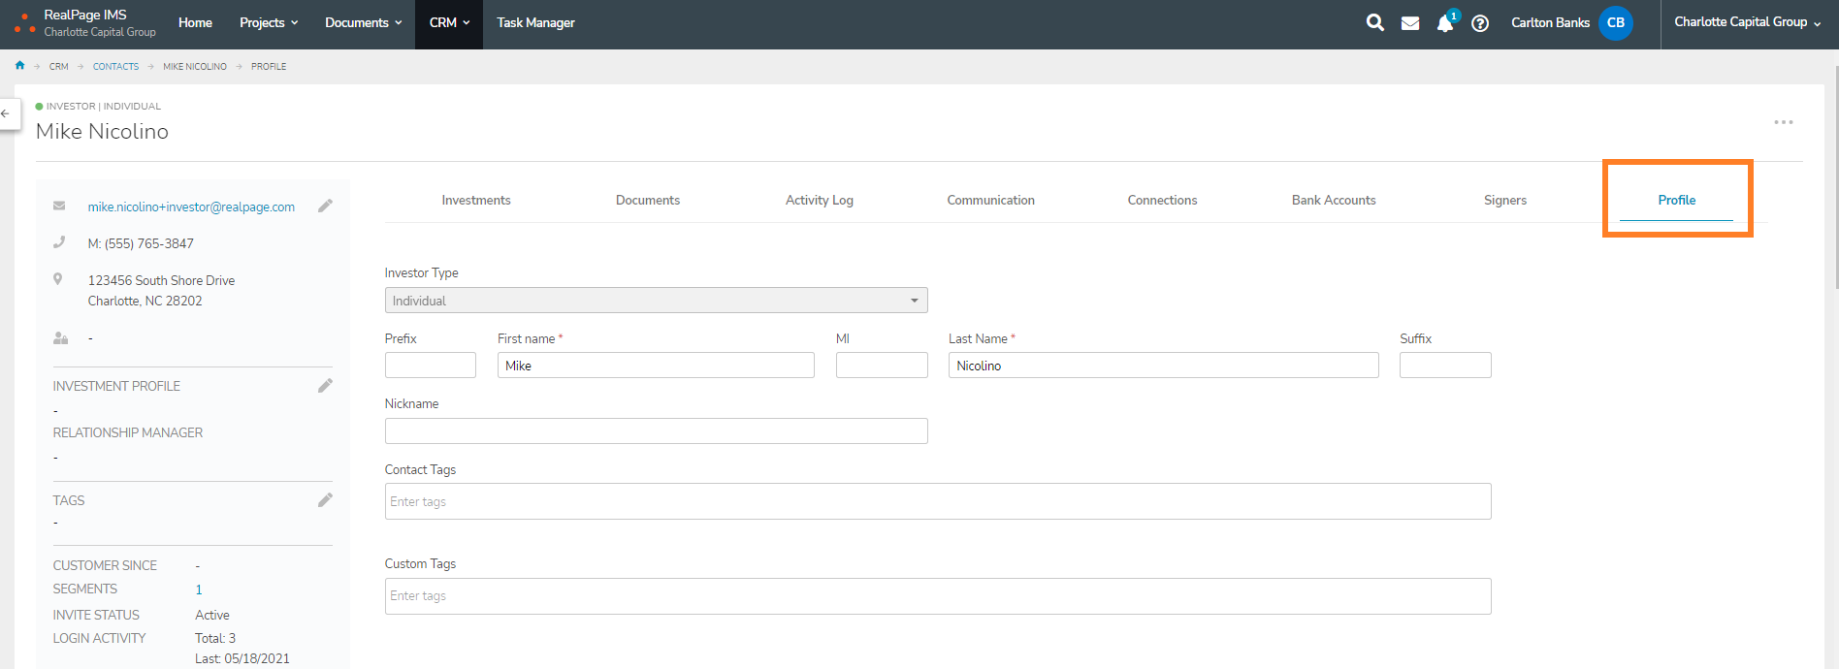
Task: Switch to the Activity Log tab
Action: click(820, 201)
